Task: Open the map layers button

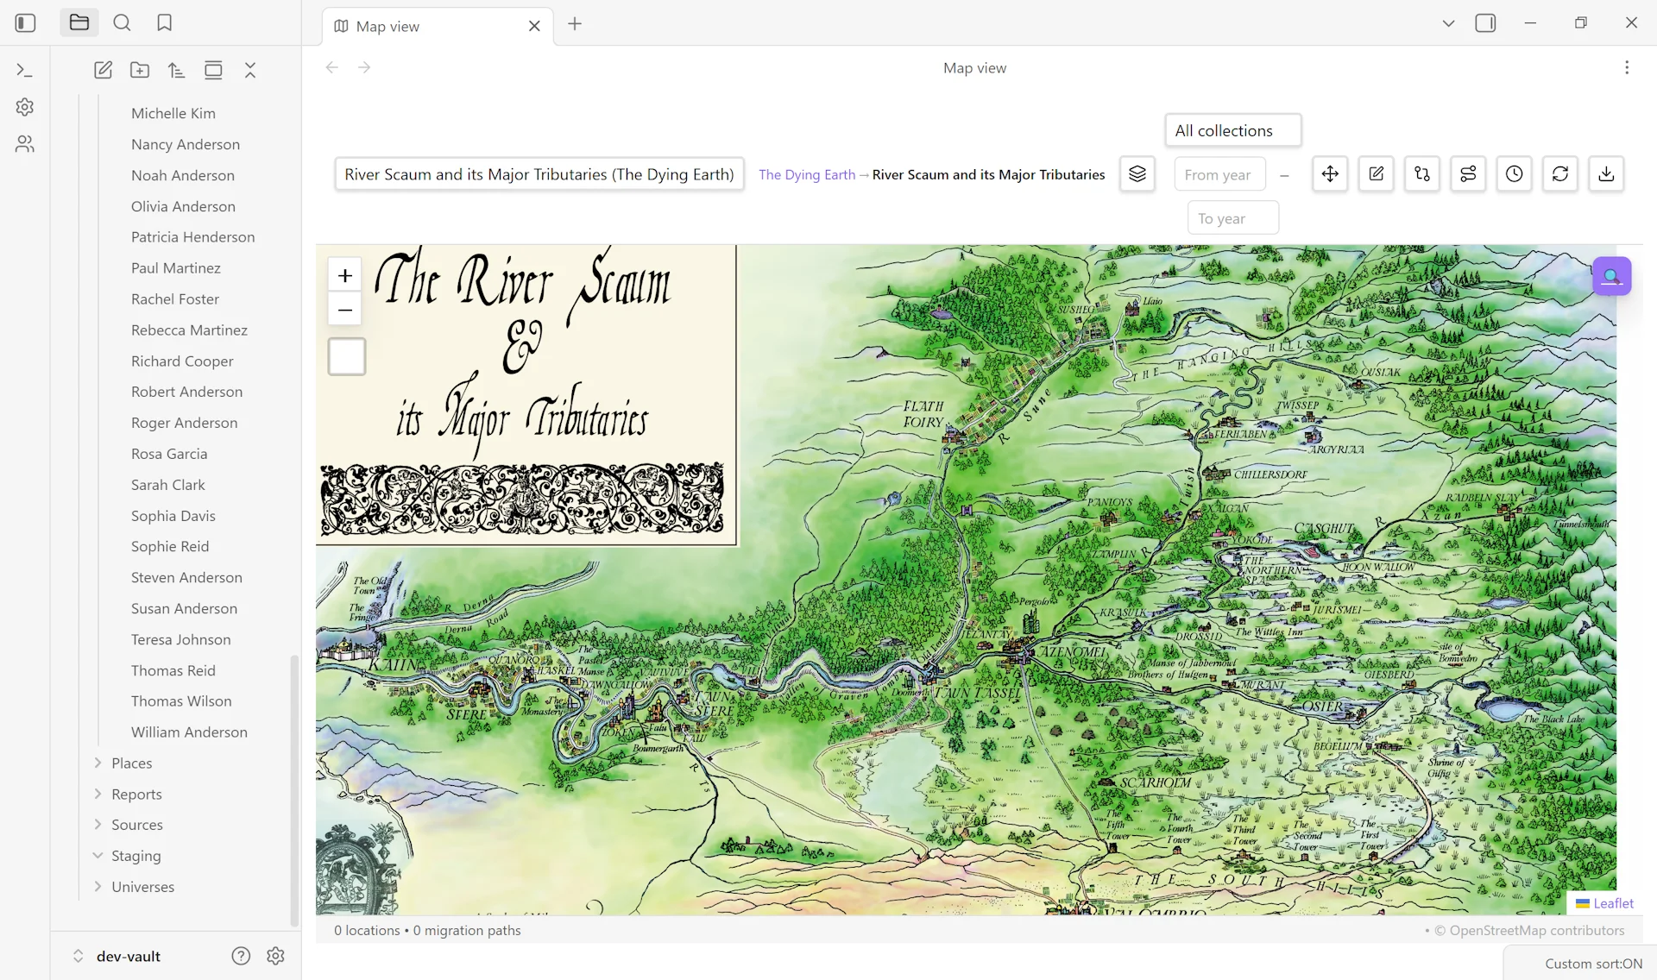Action: pyautogui.click(x=1137, y=174)
